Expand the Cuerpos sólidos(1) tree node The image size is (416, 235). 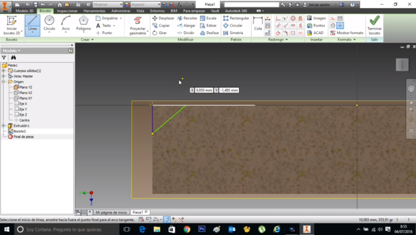click(4, 71)
